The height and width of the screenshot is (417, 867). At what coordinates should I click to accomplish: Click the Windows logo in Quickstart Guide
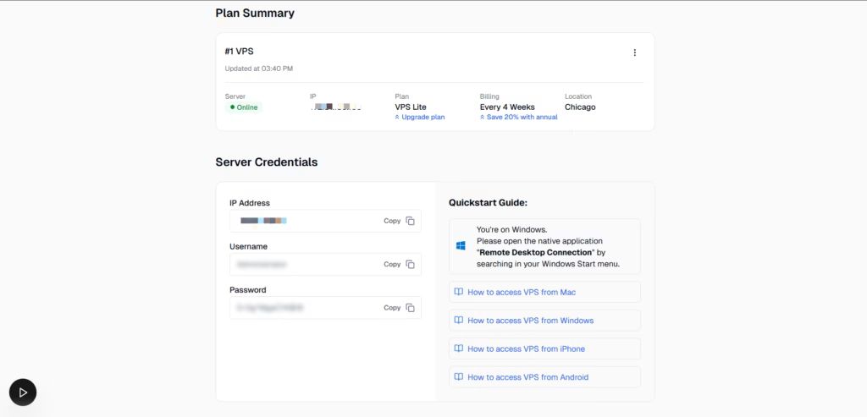point(461,246)
